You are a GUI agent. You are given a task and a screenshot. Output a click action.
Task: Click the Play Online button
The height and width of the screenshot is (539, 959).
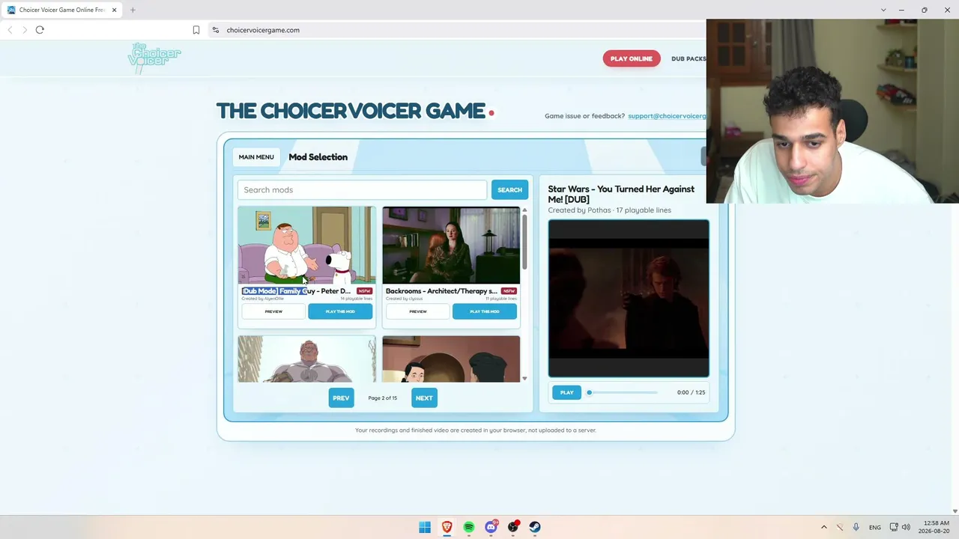click(632, 58)
